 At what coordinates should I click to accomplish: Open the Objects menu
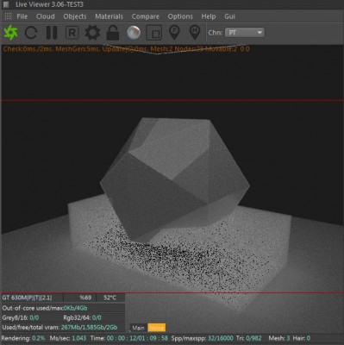(x=75, y=16)
